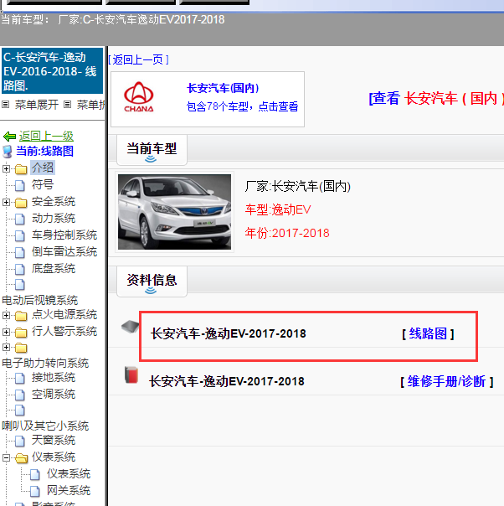The height and width of the screenshot is (506, 504).
Task: Click the 维修手册 row title text
Action: [x=227, y=381]
